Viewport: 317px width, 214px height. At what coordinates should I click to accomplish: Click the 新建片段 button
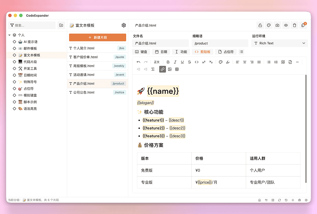pyautogui.click(x=97, y=37)
